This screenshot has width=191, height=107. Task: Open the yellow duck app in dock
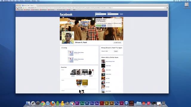62,103
